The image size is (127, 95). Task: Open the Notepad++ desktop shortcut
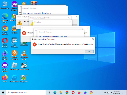click(x=24, y=78)
